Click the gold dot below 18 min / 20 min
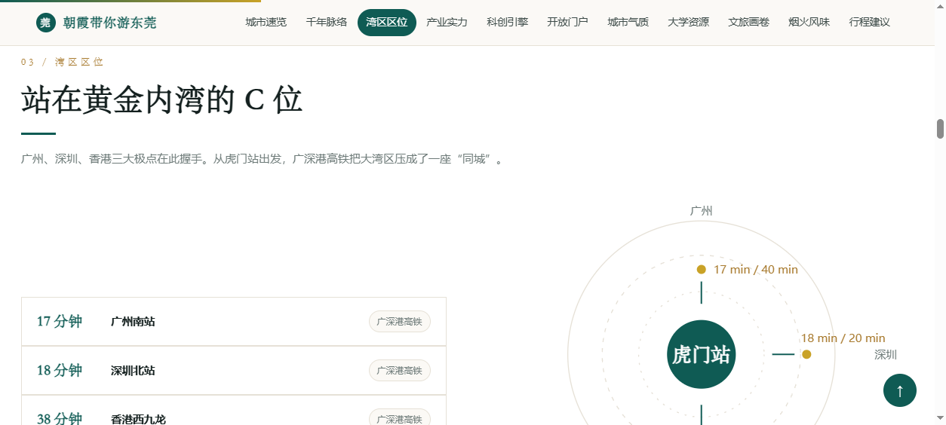This screenshot has height=425, width=946. pyautogui.click(x=806, y=354)
